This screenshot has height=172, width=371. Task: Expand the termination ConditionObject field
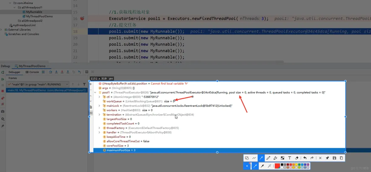point(99,114)
